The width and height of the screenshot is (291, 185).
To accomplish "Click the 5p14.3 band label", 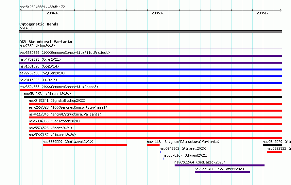I will (26, 28).
